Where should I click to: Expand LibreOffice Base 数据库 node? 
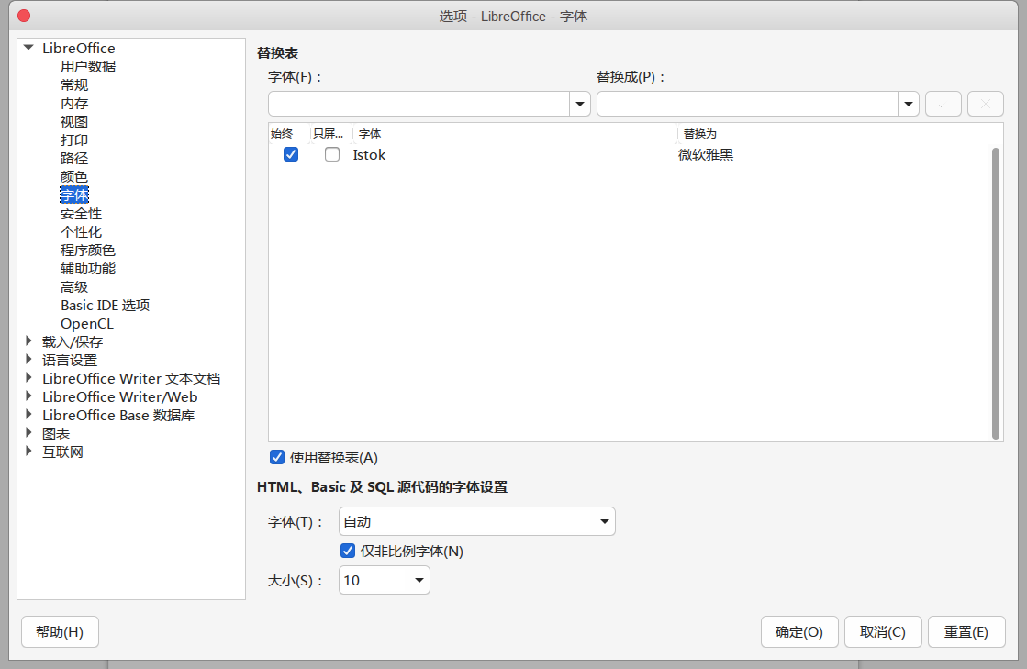(x=28, y=415)
